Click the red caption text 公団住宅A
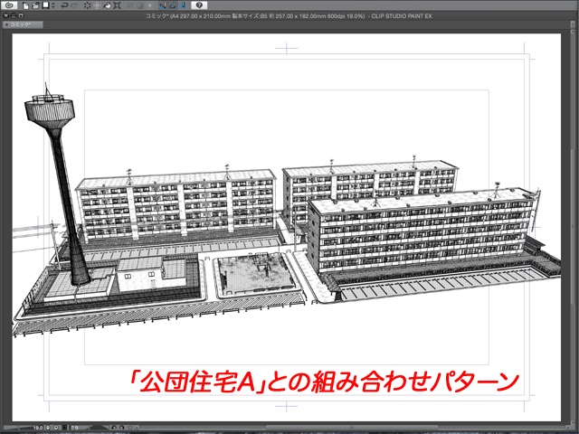Screen dimensions: 579x434 [x=197, y=382]
